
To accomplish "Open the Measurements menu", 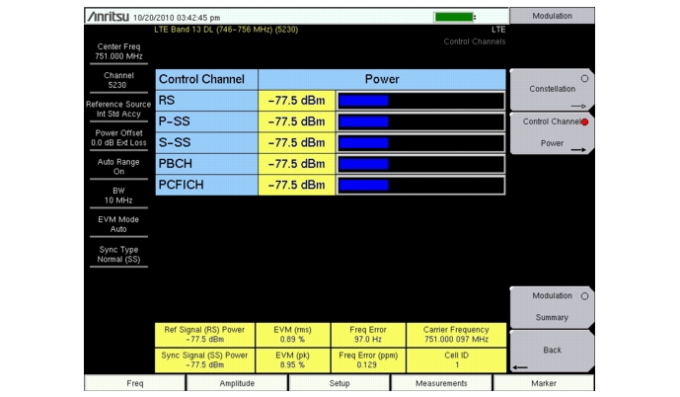I will [x=441, y=383].
